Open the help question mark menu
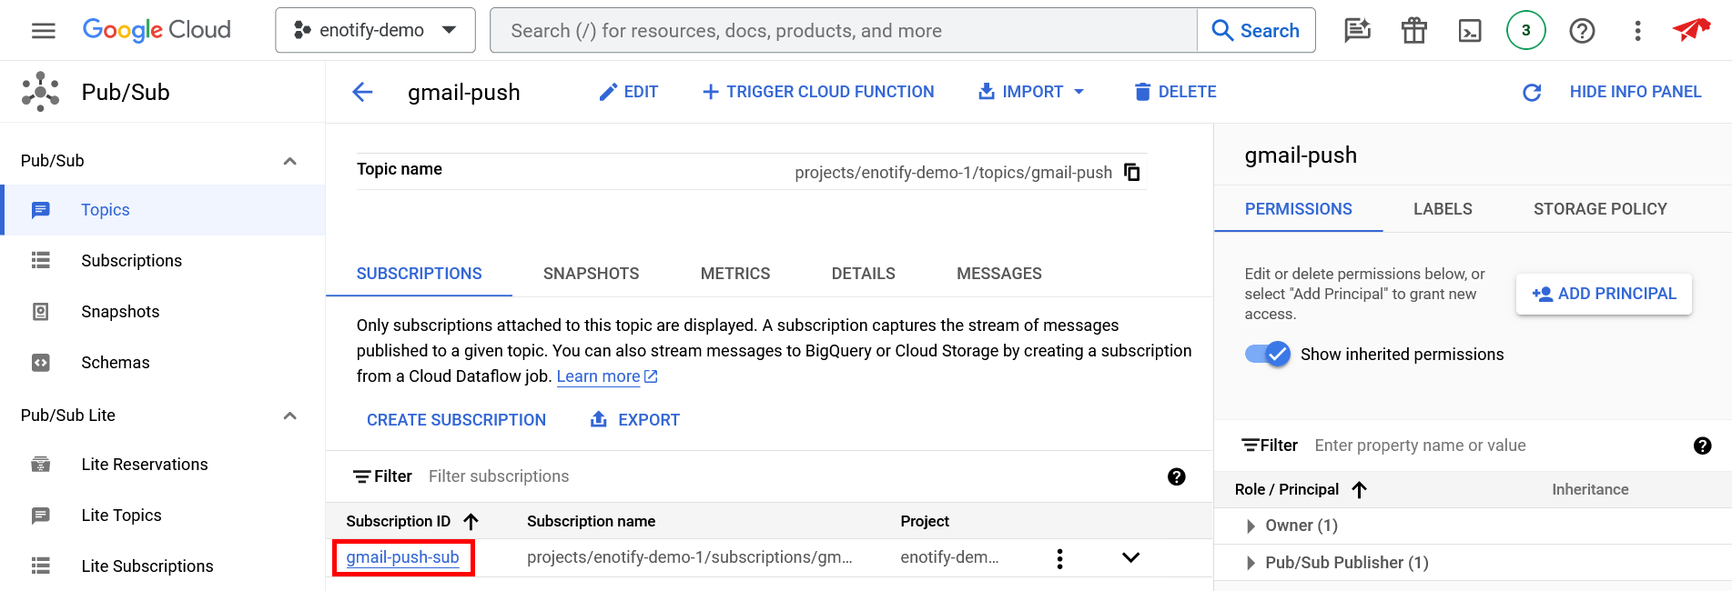 [1582, 31]
